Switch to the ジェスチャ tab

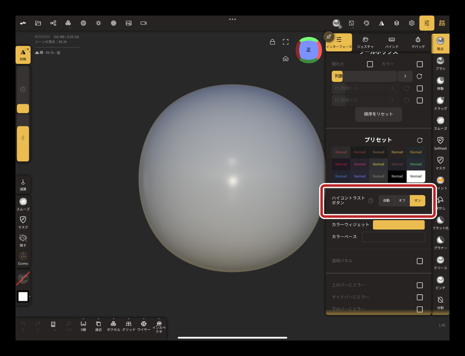tap(365, 42)
